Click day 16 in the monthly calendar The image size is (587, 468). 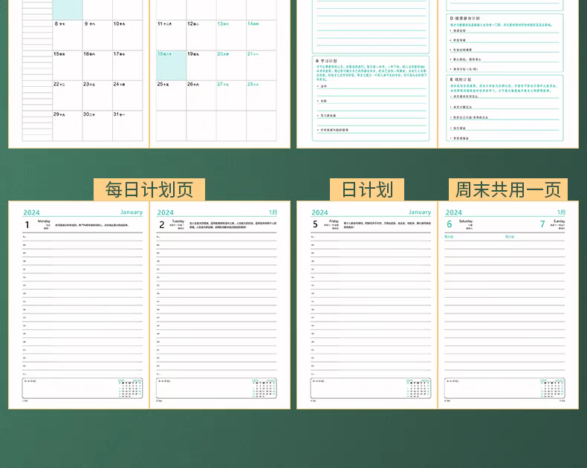tap(89, 53)
